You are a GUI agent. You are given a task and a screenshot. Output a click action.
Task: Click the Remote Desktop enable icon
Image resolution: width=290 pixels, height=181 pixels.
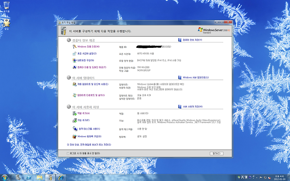coord(75,129)
